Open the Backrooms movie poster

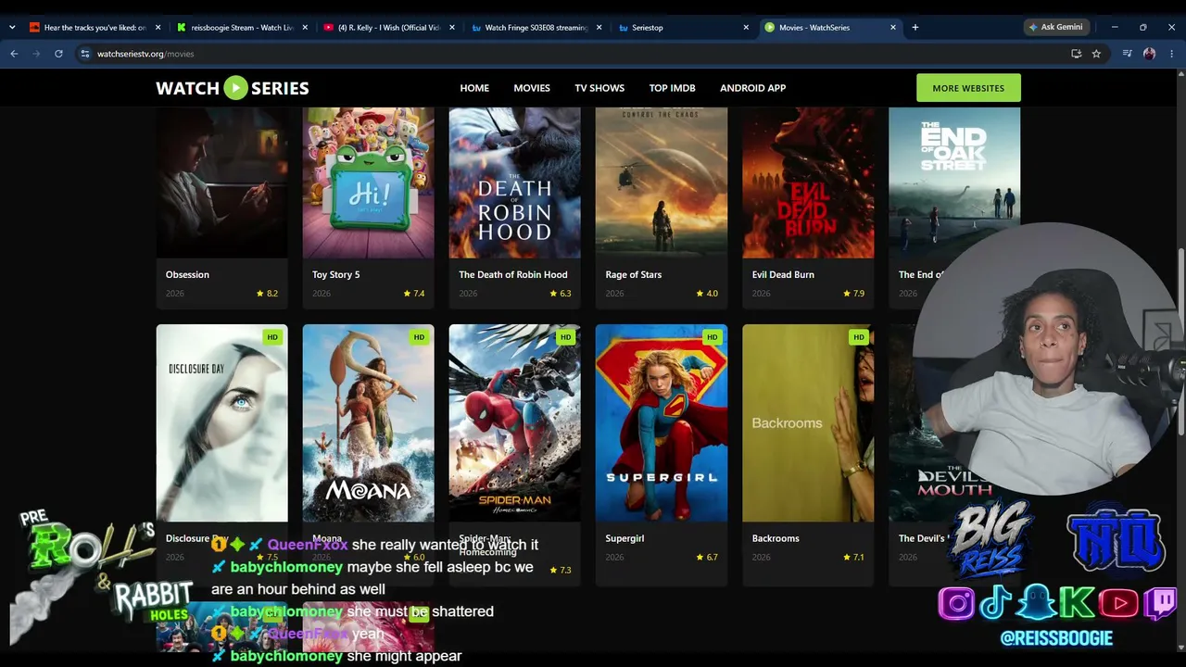click(x=808, y=422)
